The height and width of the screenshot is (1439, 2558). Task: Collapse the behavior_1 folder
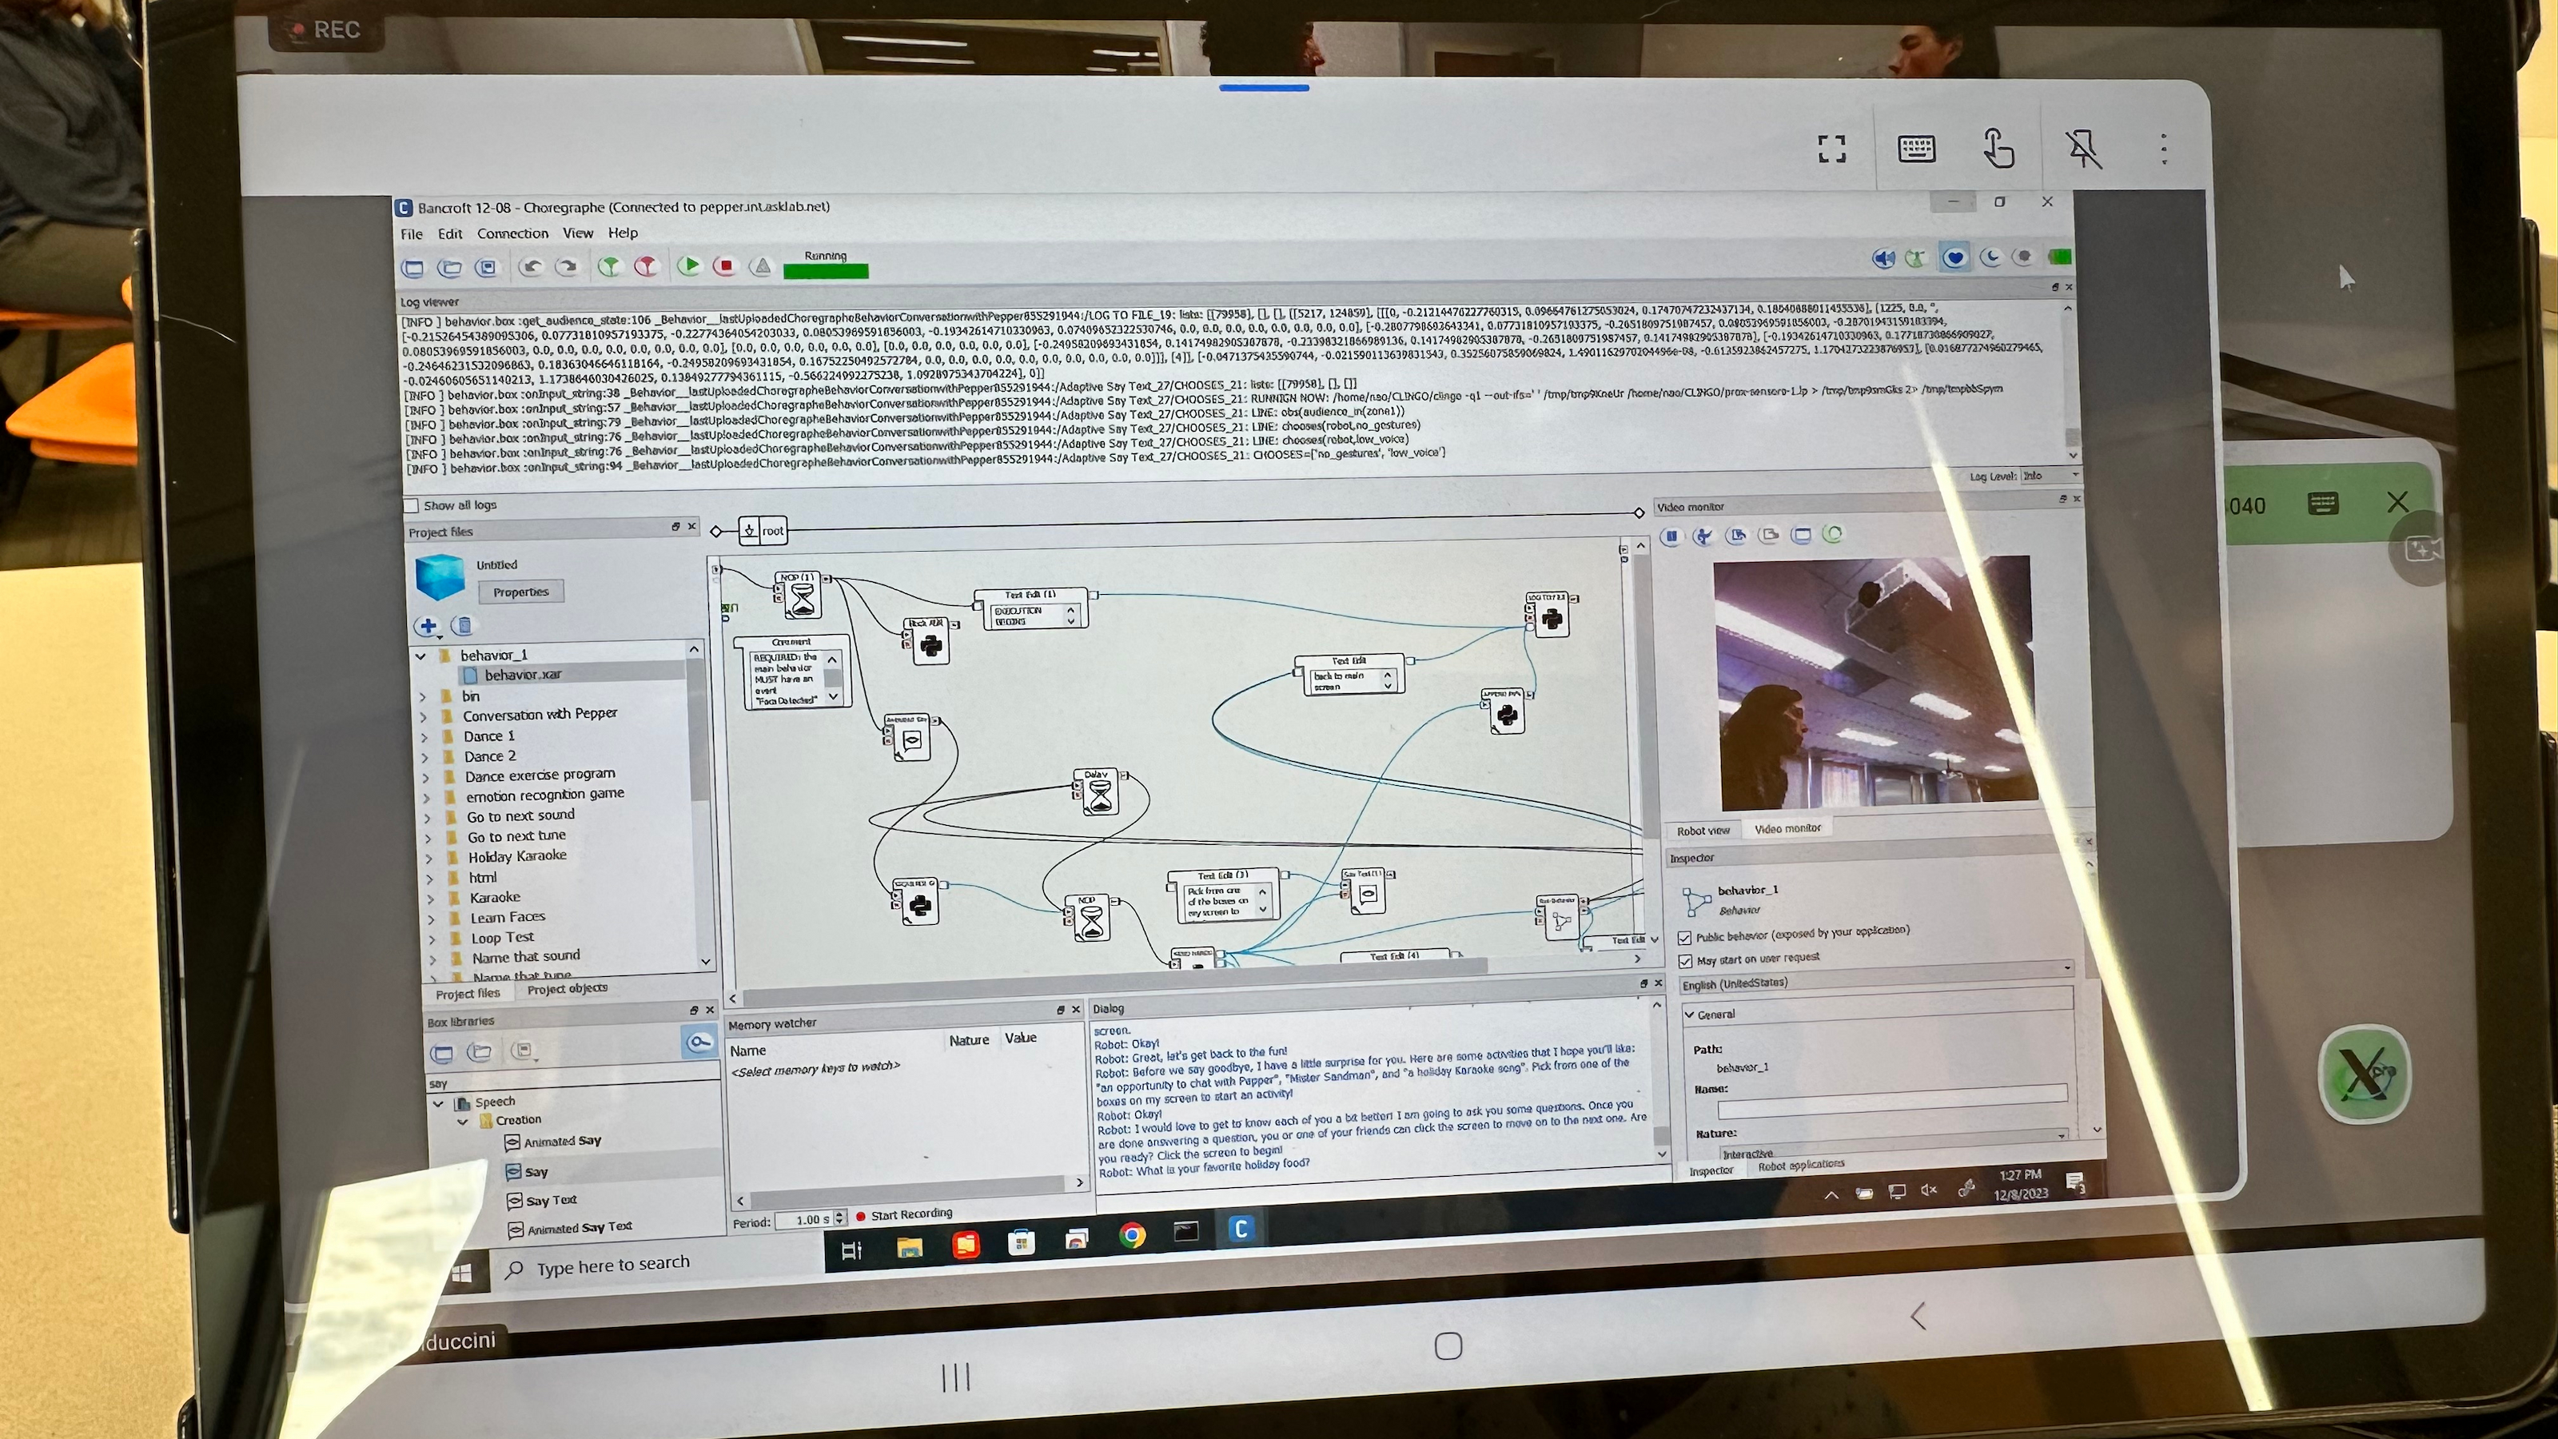[420, 656]
